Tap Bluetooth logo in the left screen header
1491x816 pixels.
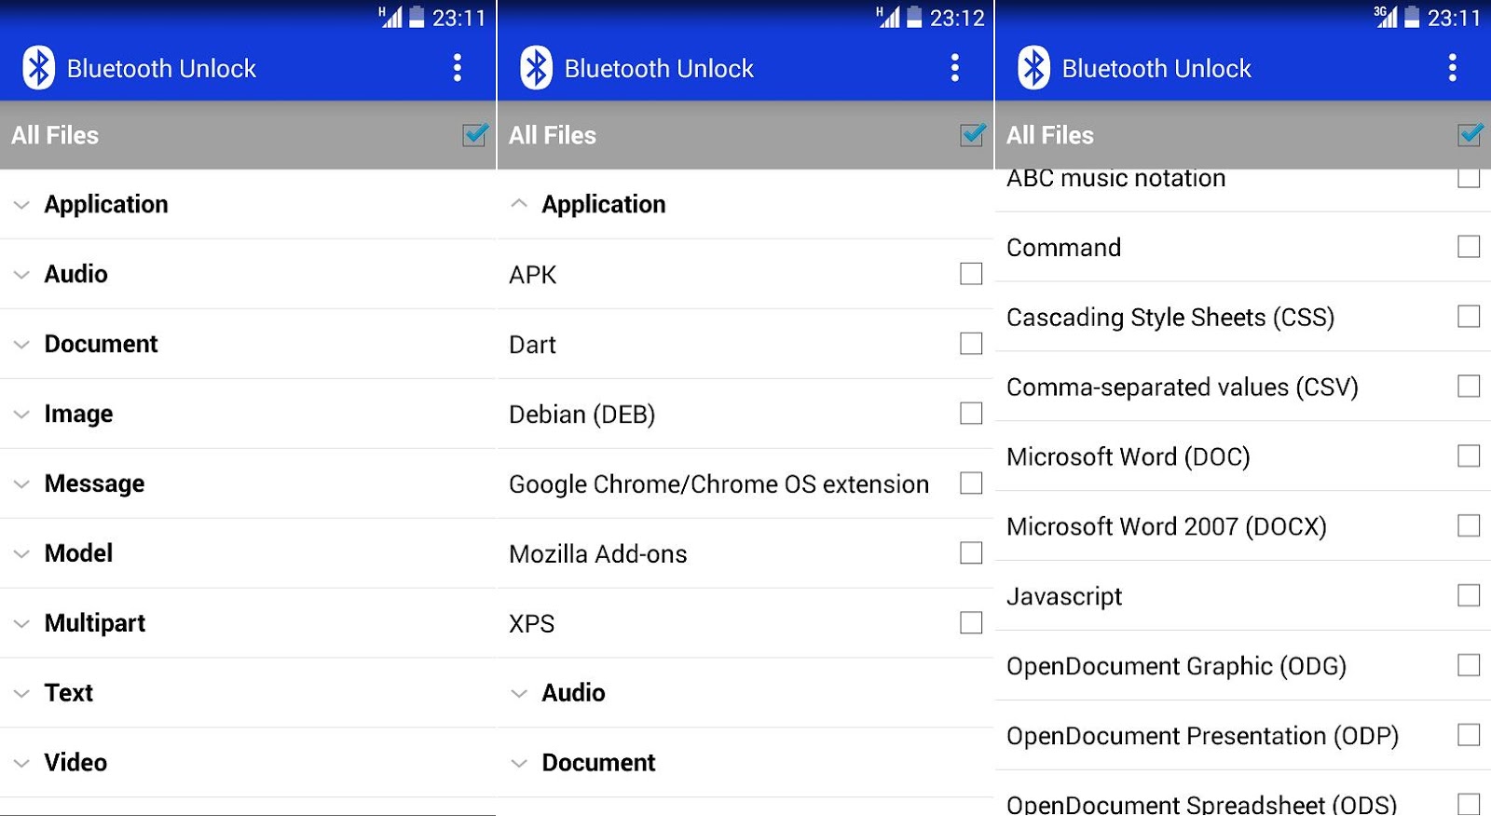[x=38, y=68]
